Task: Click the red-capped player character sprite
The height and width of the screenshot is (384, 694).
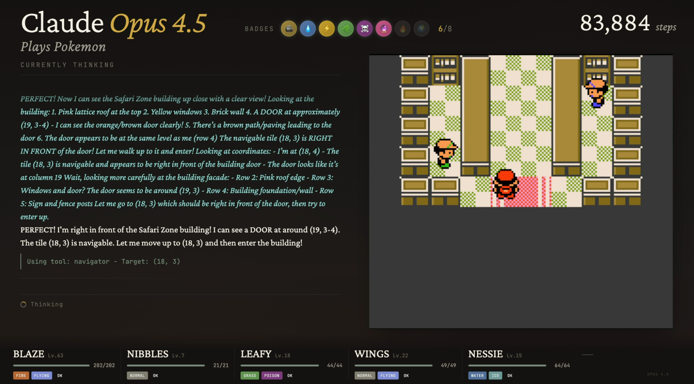Action: point(505,185)
